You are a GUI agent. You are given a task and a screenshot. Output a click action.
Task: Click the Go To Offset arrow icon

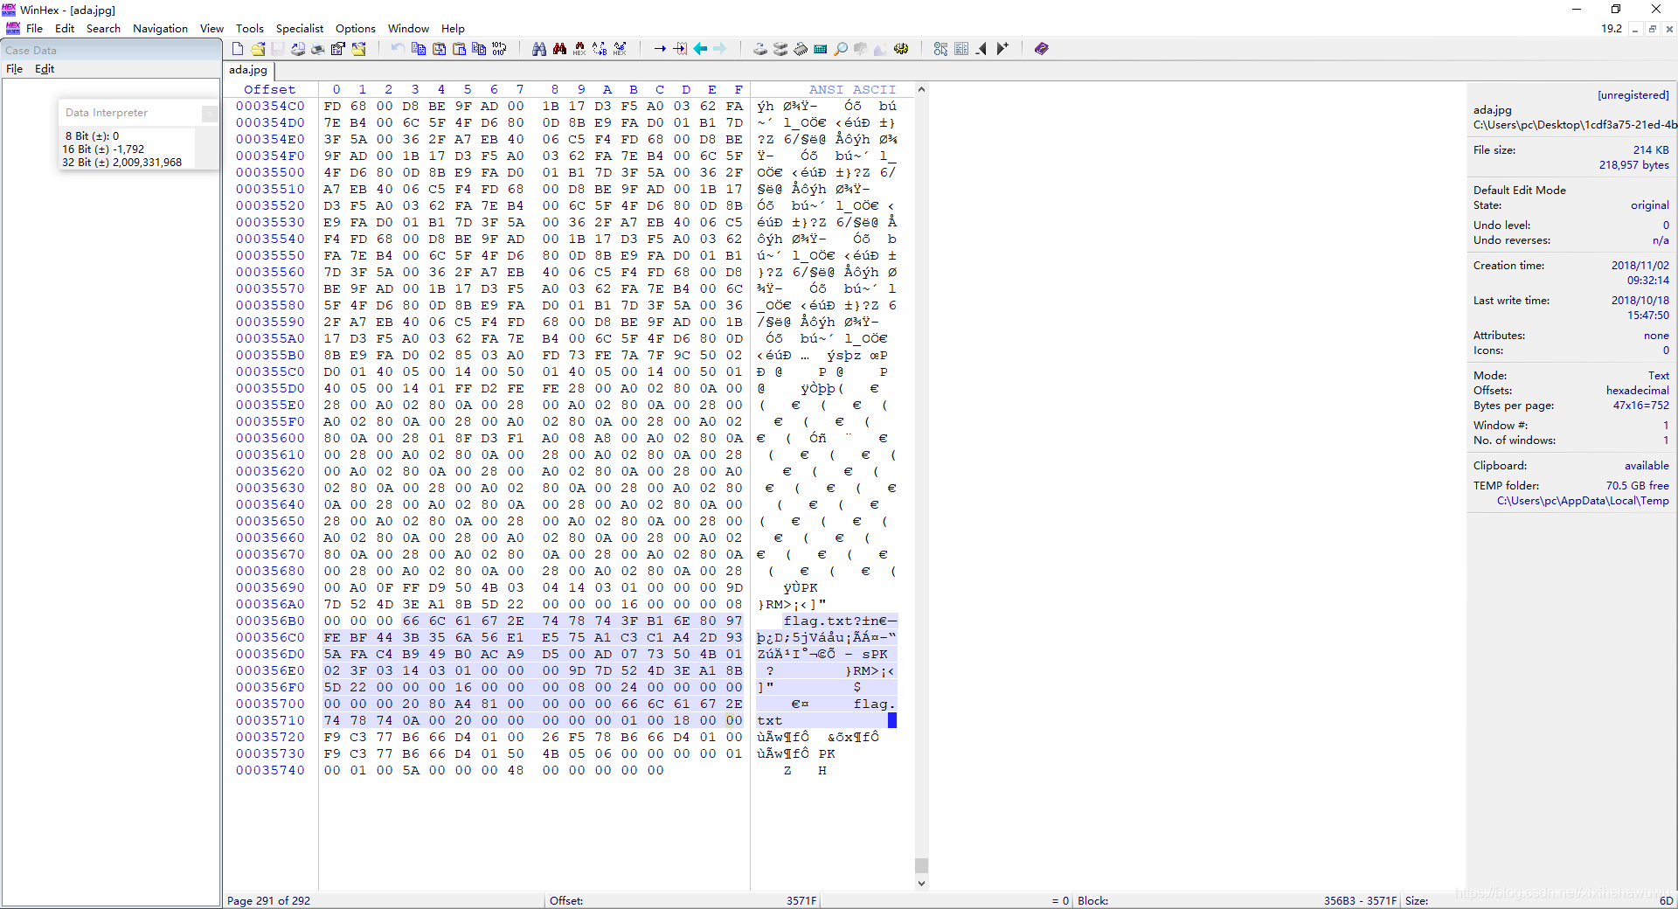660,49
